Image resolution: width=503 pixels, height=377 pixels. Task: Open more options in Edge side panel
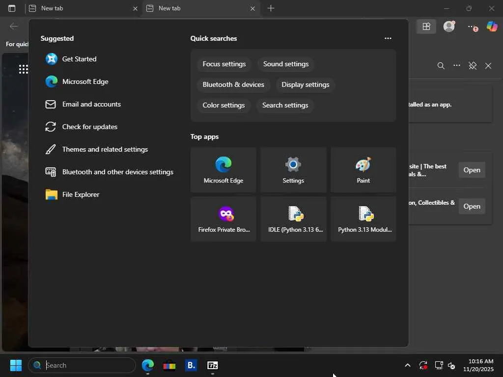(x=457, y=65)
